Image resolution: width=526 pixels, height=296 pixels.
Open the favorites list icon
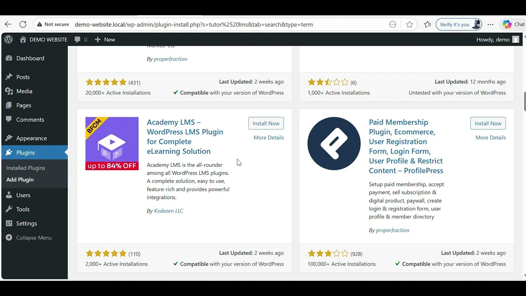point(427,24)
